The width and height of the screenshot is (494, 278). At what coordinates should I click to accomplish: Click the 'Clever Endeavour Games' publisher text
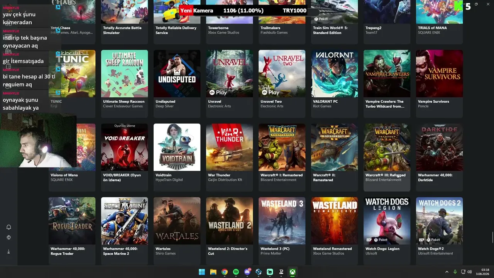pos(123,106)
